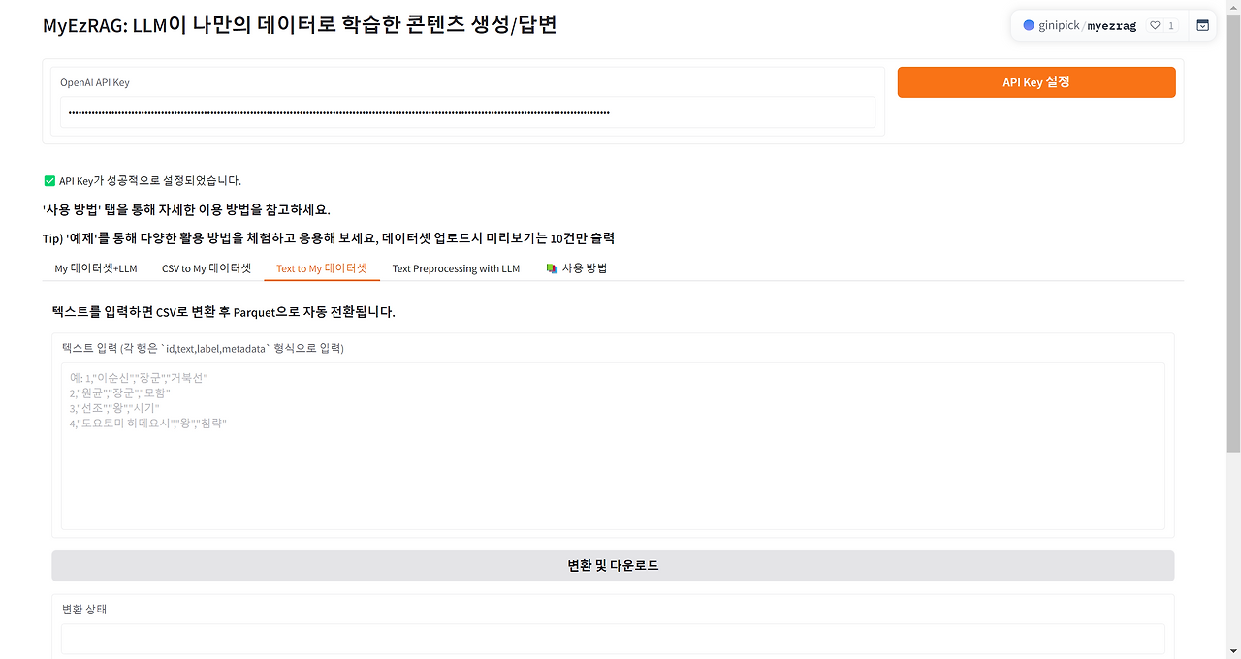This screenshot has height=659, width=1241.
Task: Like the space with the heart icon
Action: coord(1155,26)
